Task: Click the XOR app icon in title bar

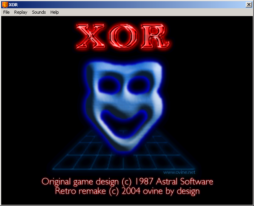Action: [5, 4]
